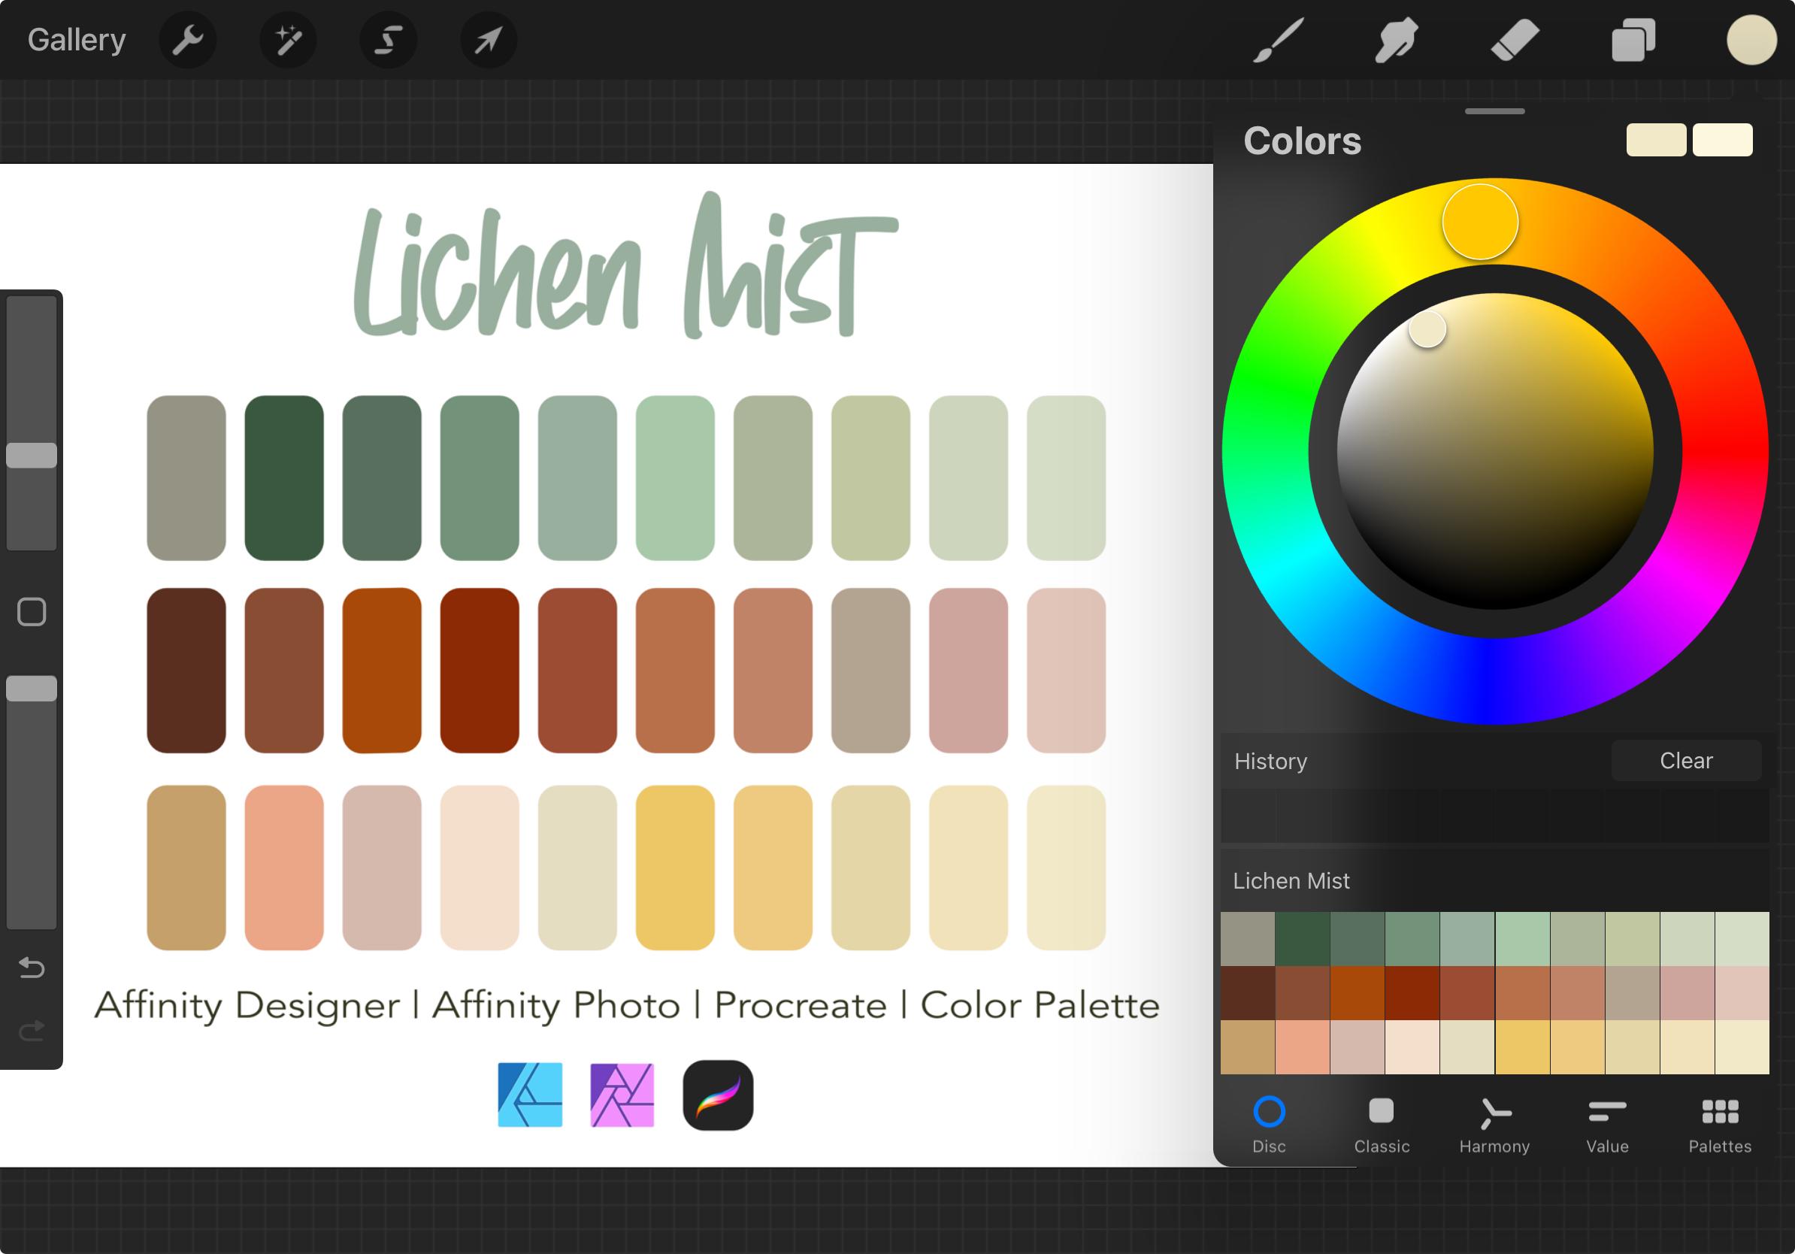Image resolution: width=1795 pixels, height=1254 pixels.
Task: Clear the color History
Action: point(1686,761)
